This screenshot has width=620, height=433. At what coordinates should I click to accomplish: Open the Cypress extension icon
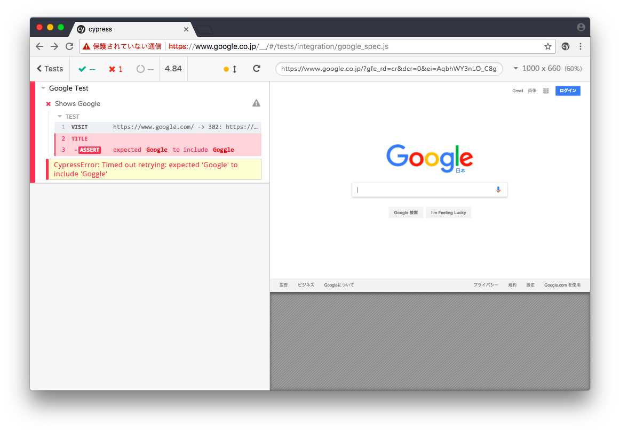tap(566, 46)
